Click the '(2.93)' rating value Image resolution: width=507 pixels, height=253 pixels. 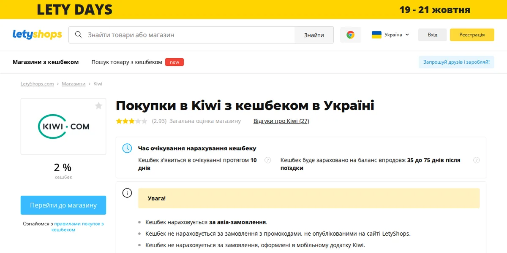(x=159, y=121)
